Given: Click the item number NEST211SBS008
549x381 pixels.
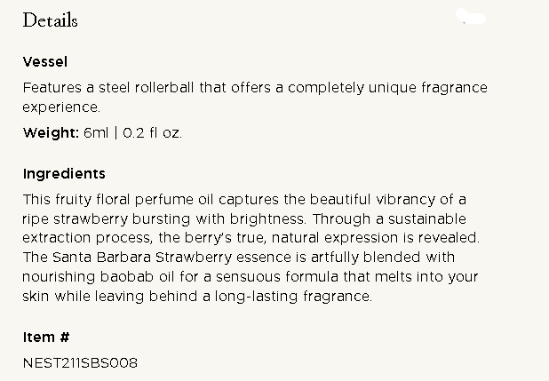Looking at the screenshot, I should pos(80,362).
